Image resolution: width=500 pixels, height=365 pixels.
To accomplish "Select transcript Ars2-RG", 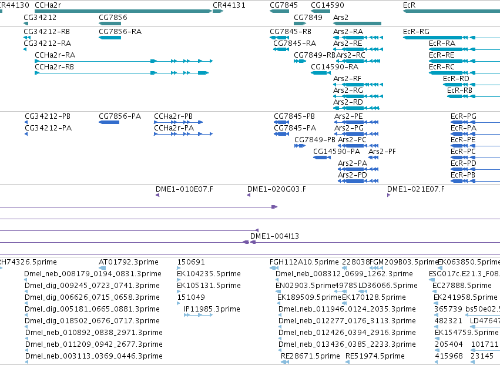I will coord(358,96).
